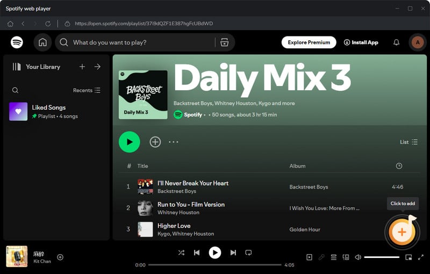
Task: Select Run to You - Film Version
Action: coord(191,204)
